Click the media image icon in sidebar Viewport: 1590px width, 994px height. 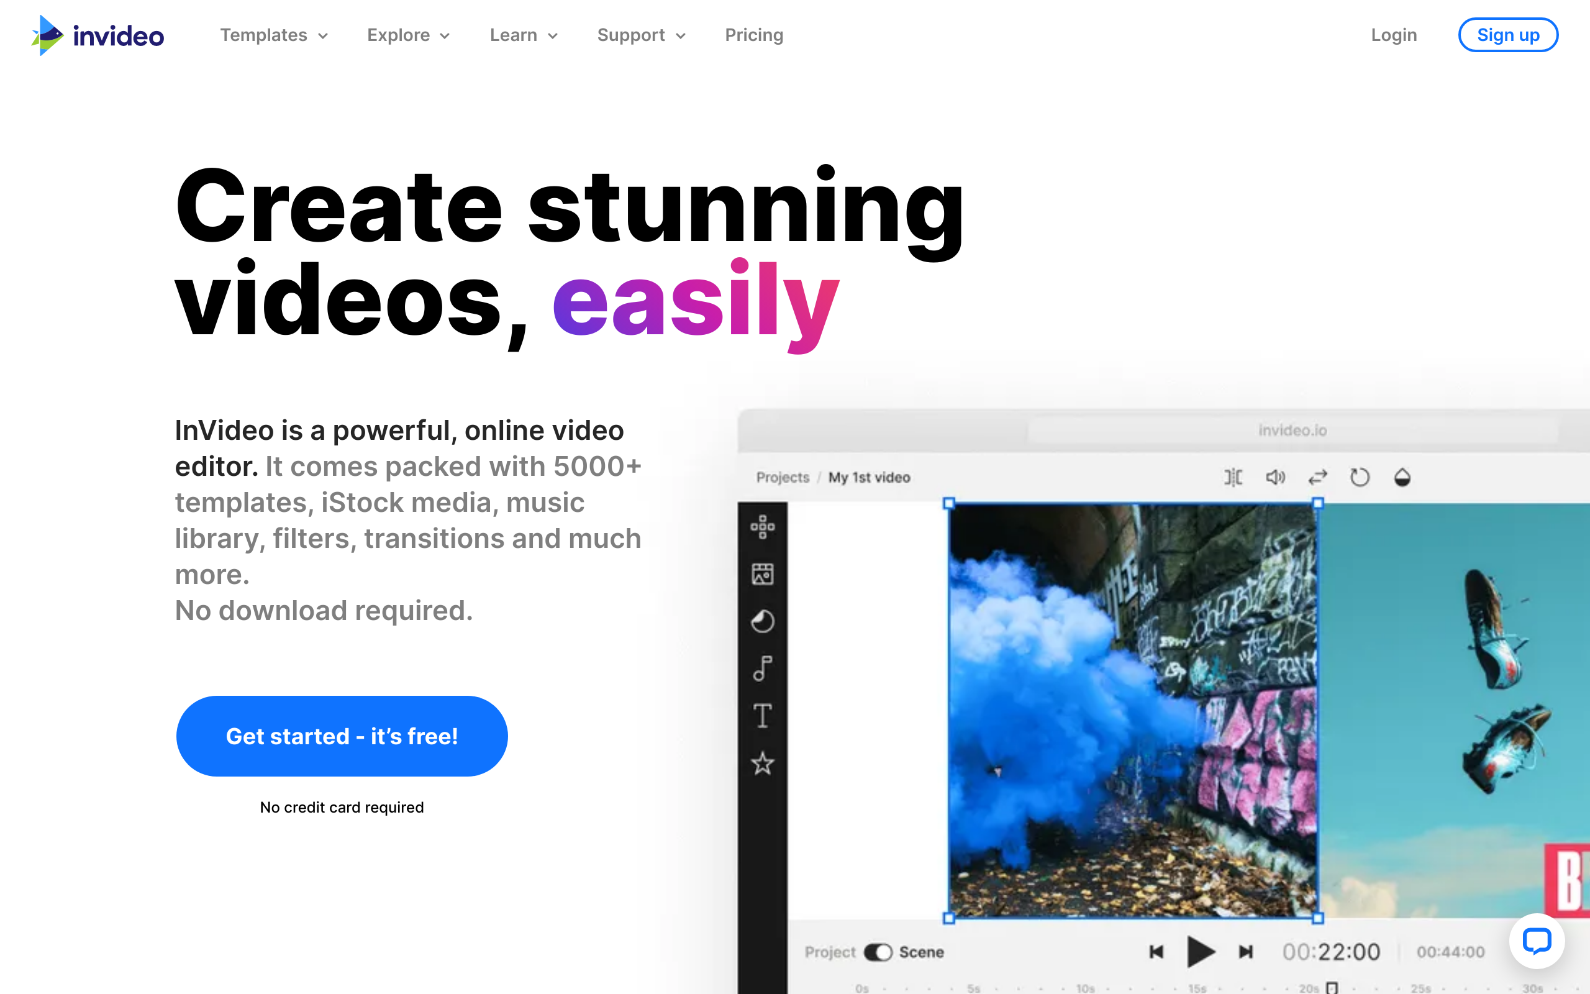[762, 574]
